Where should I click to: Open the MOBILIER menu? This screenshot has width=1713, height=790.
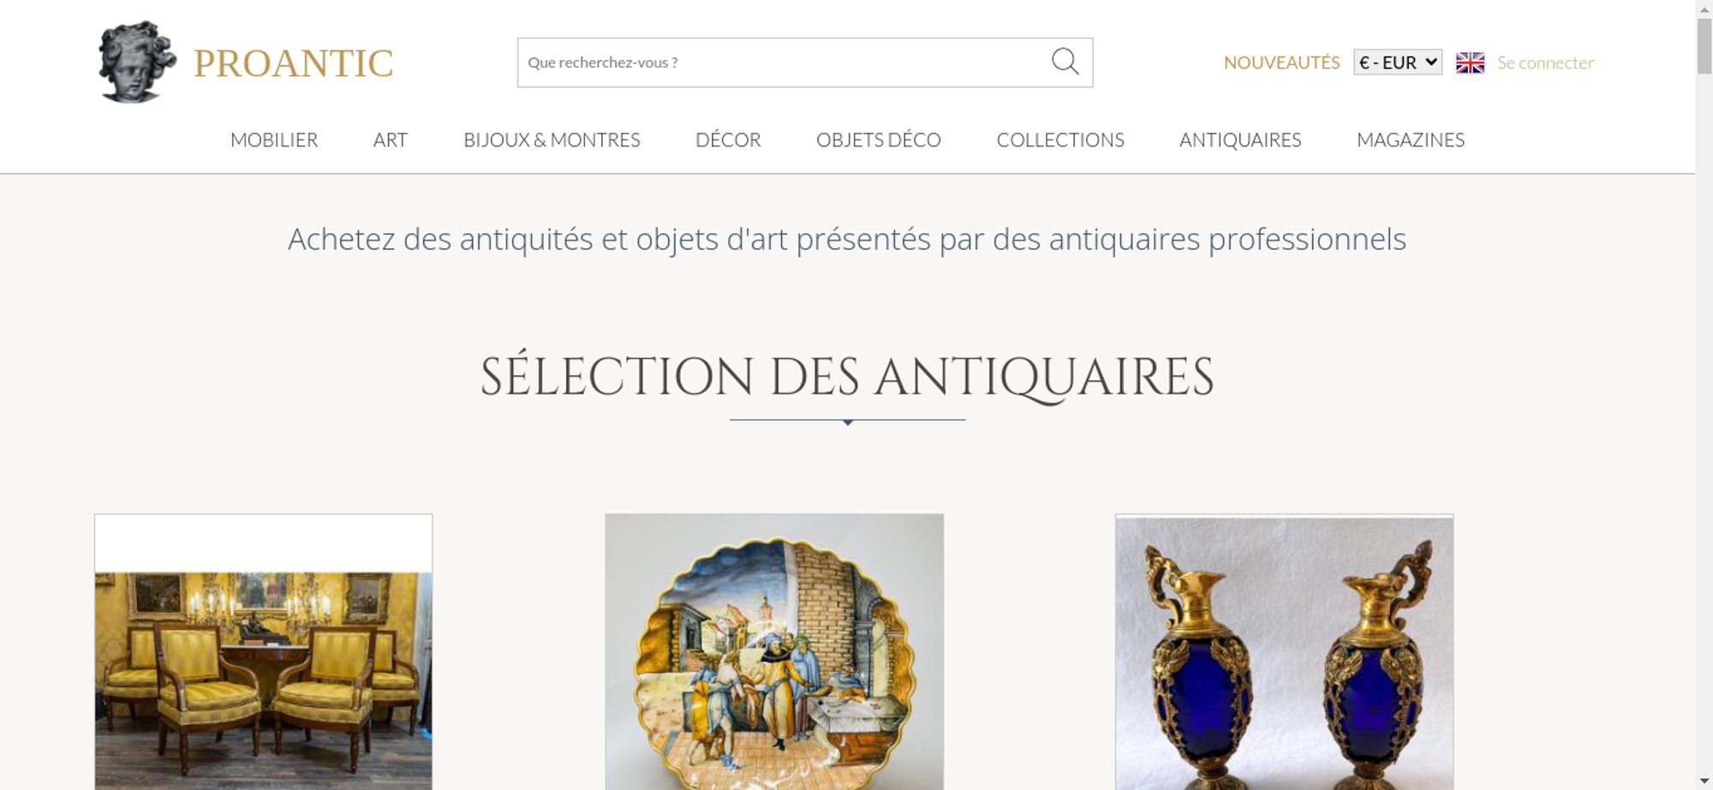(274, 140)
